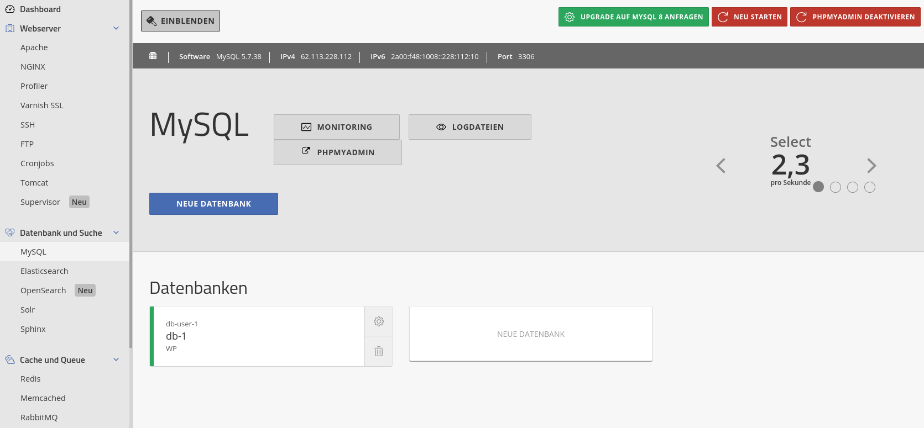Navigate to OpenSearch

43,290
